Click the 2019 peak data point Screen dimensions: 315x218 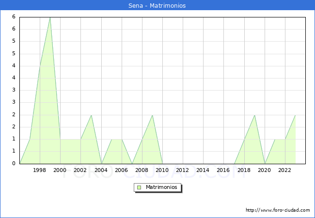point(254,115)
